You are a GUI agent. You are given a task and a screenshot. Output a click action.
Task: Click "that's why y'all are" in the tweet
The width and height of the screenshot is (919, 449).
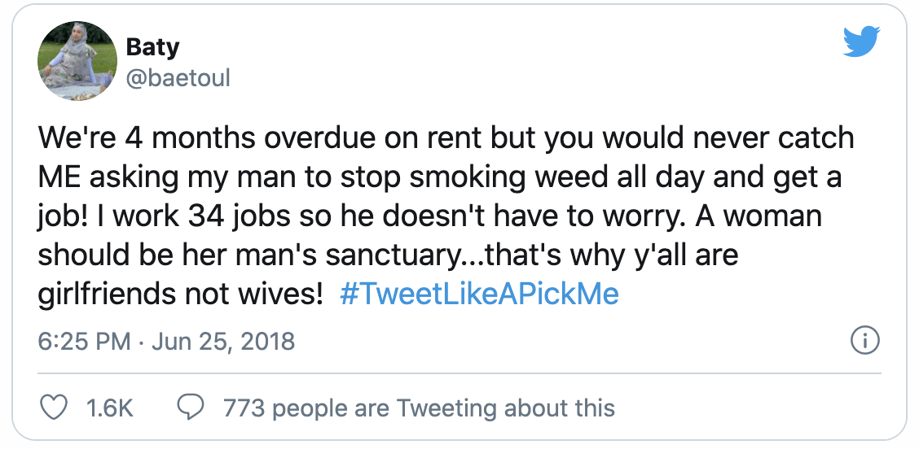tap(618, 255)
